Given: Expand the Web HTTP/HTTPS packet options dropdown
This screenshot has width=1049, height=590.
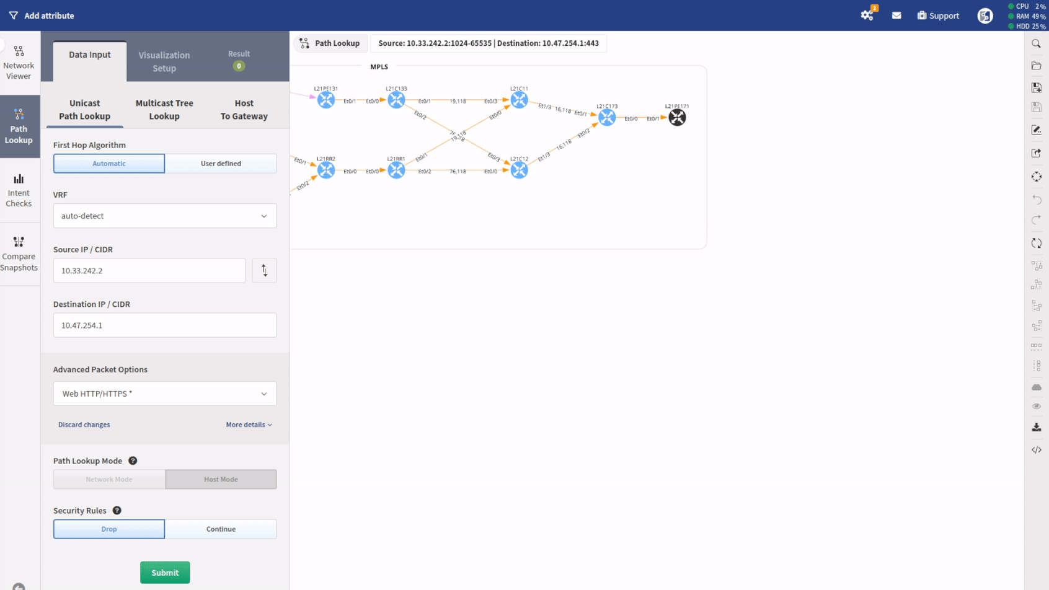Looking at the screenshot, I should tap(165, 394).
